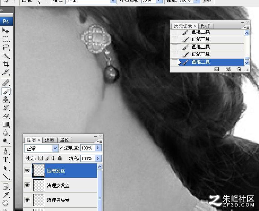Switch to the 图层 tab
This screenshot has width=259, height=211.
(x=31, y=140)
